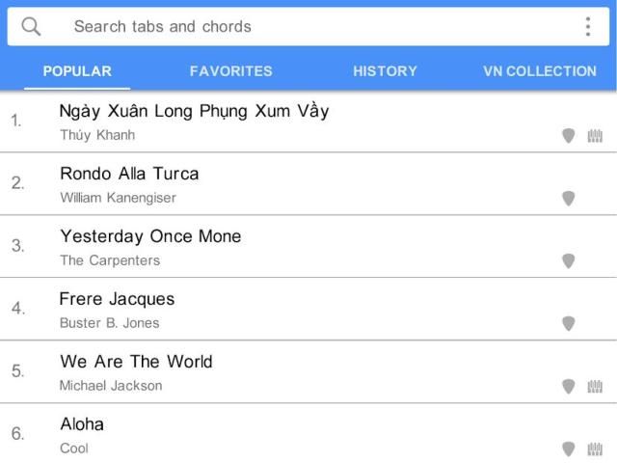
Task: Click the piano keys icon for Ngày Xuân Long Phụng Xum Vầy
Action: coord(595,136)
